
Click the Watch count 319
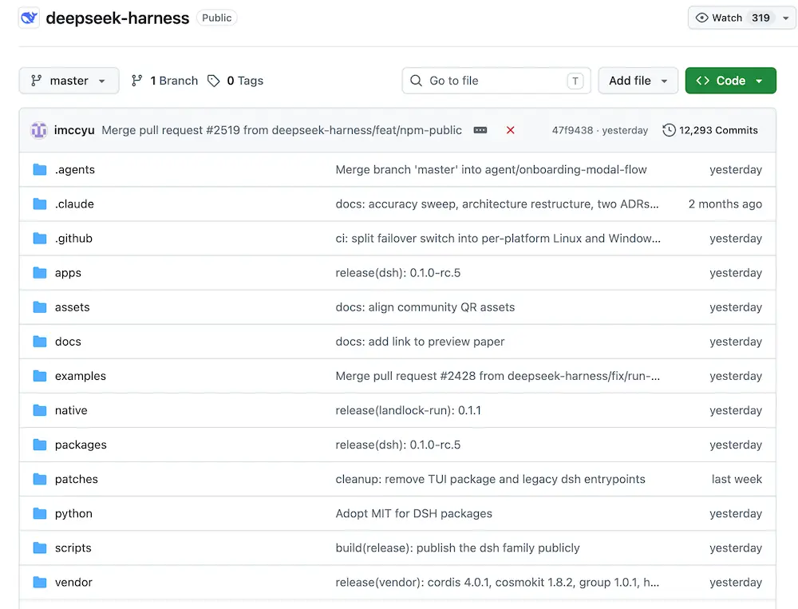[760, 18]
